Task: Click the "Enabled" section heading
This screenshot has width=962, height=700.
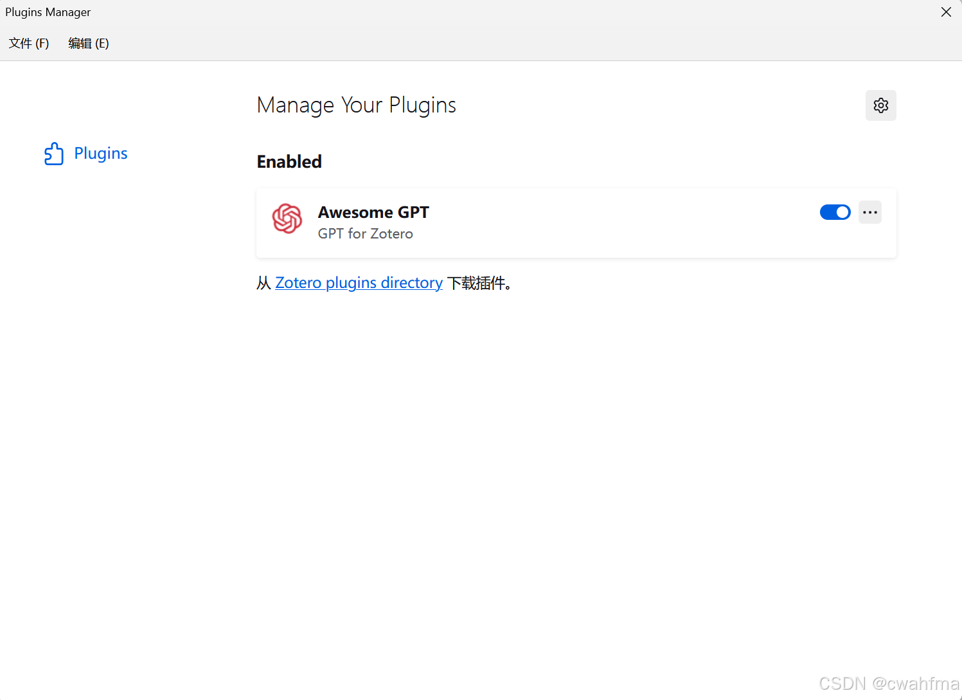Action: 289,162
